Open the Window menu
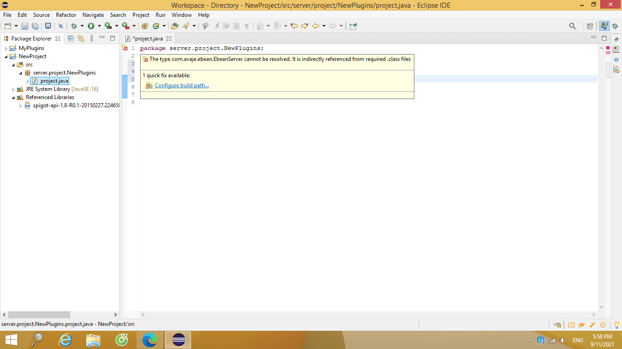This screenshot has width=622, height=349. coord(182,15)
